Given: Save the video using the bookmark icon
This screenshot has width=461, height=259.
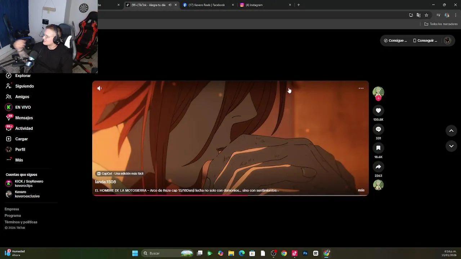Looking at the screenshot, I should (x=378, y=148).
